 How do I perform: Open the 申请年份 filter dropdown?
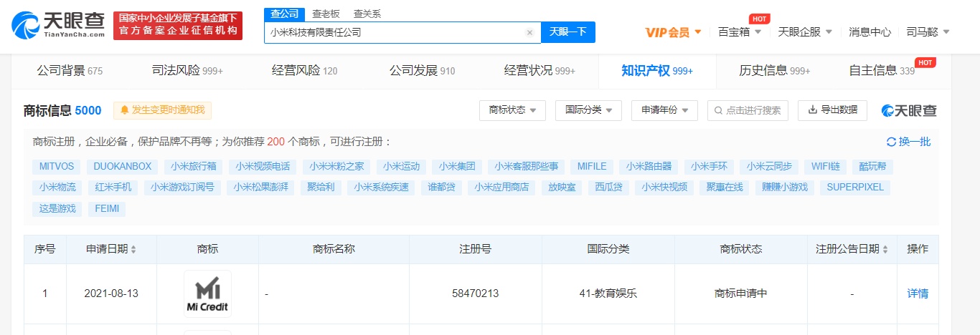click(664, 110)
